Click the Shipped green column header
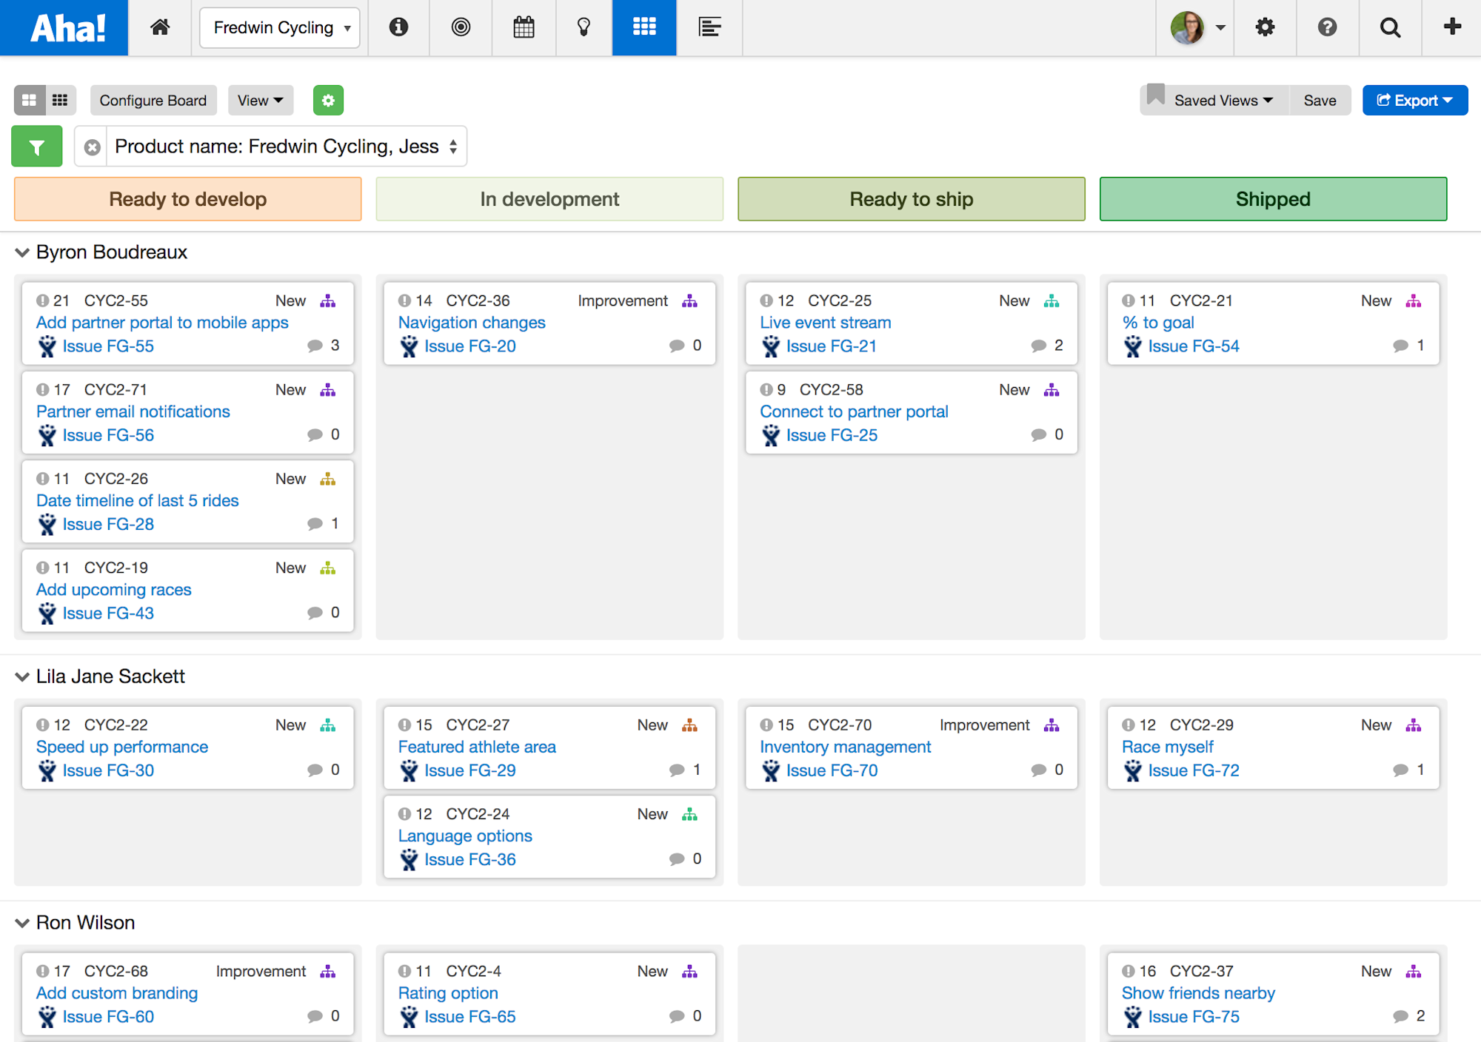Screen dimensions: 1481x1042 coord(1272,199)
